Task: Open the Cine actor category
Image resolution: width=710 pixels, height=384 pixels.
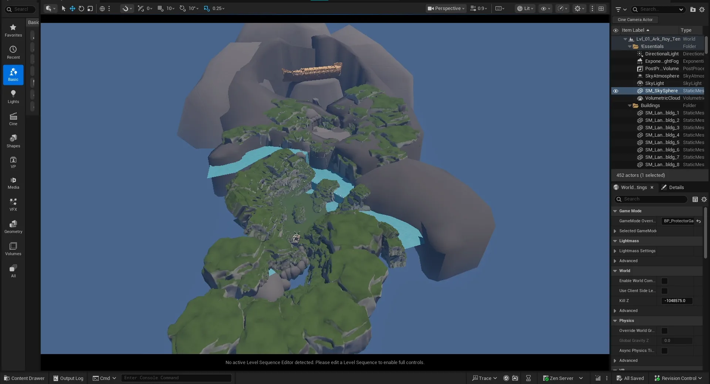Action: [13, 119]
